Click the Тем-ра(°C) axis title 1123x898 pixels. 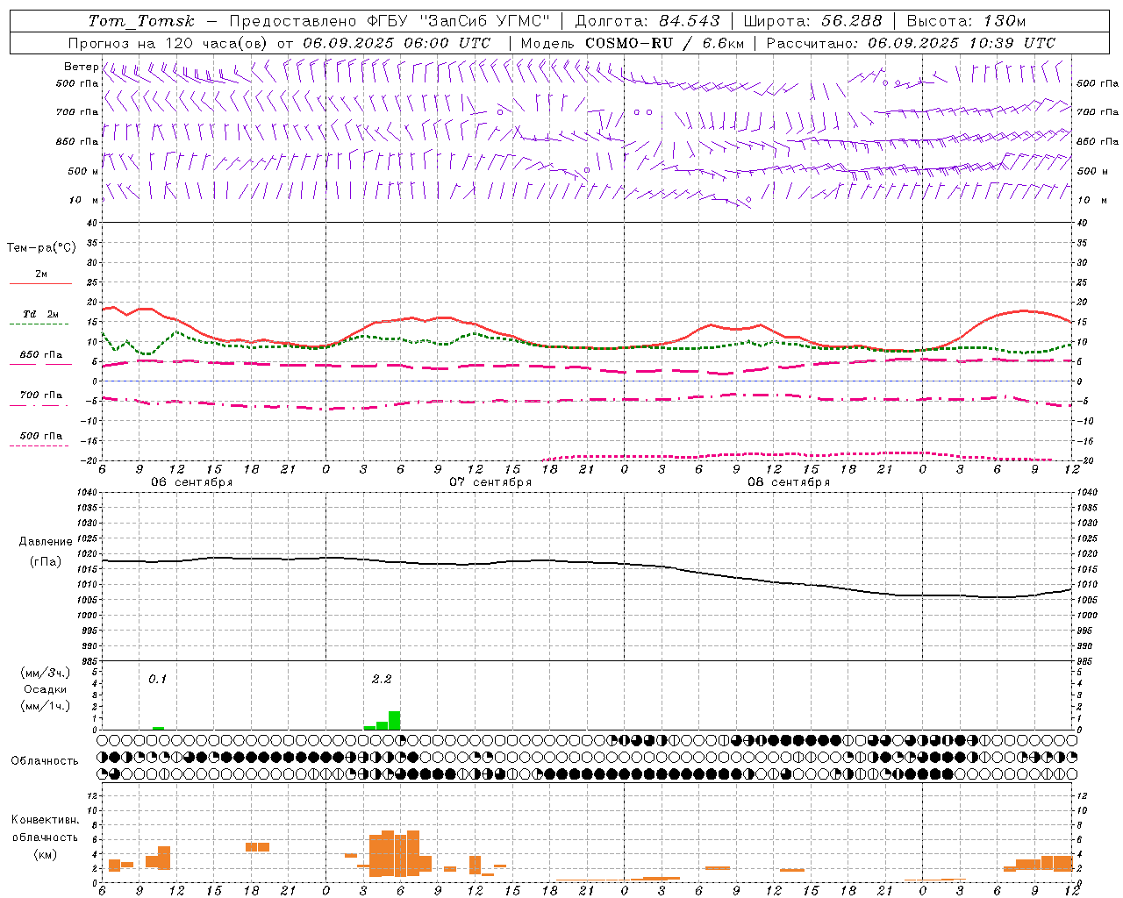pyautogui.click(x=41, y=248)
